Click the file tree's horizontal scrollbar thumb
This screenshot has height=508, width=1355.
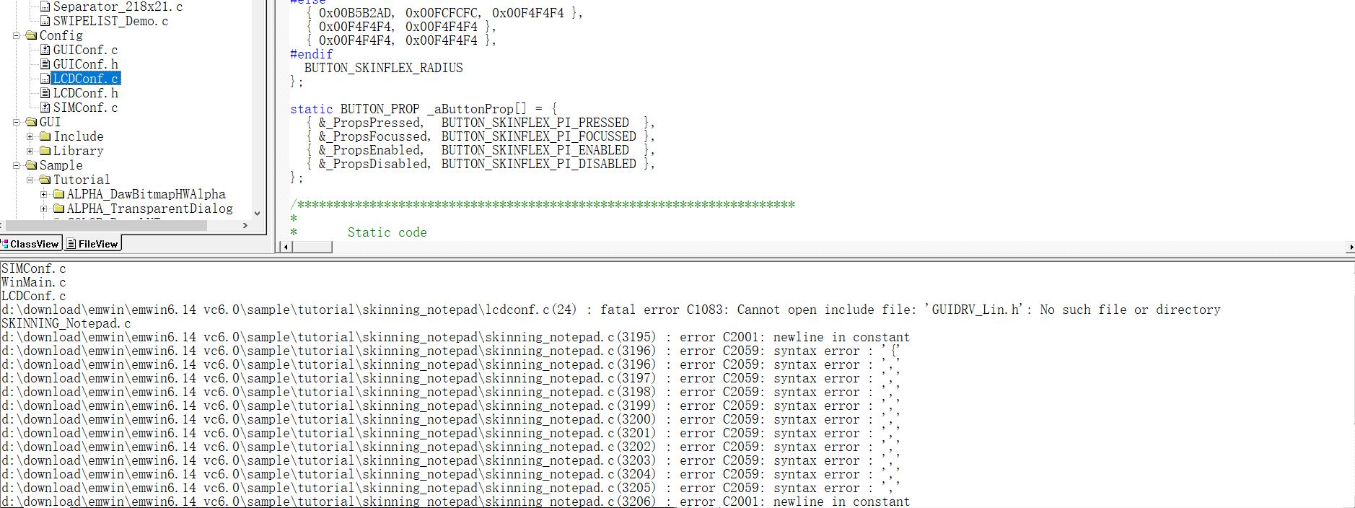(106, 225)
